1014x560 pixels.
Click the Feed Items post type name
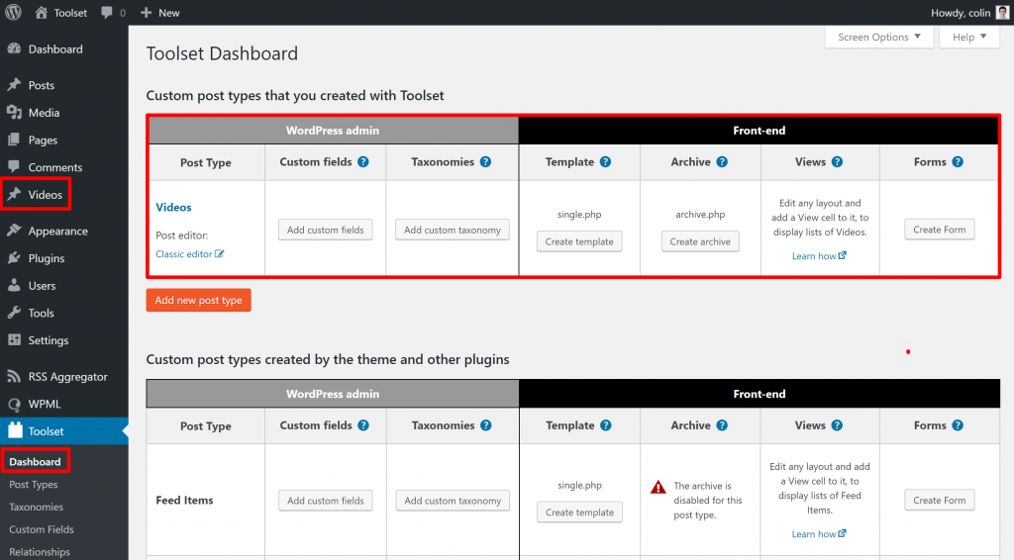coord(184,500)
